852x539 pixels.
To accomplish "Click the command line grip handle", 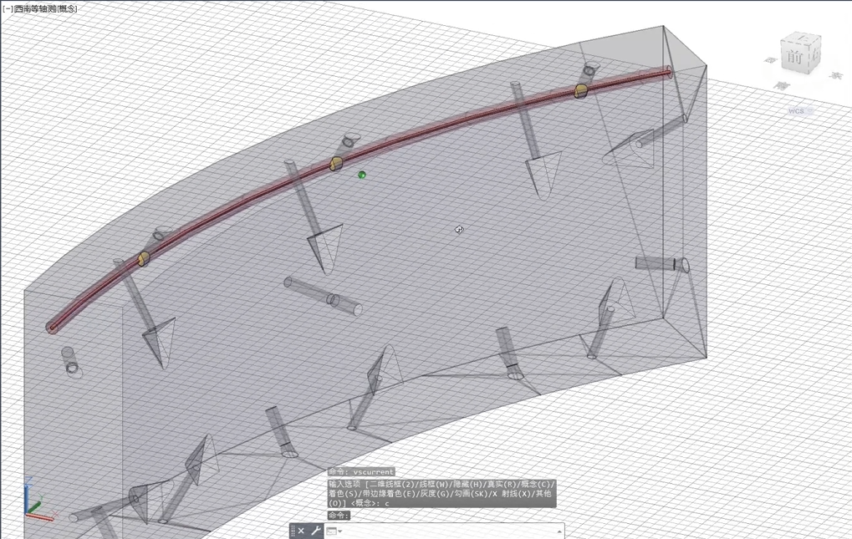I will (x=293, y=531).
